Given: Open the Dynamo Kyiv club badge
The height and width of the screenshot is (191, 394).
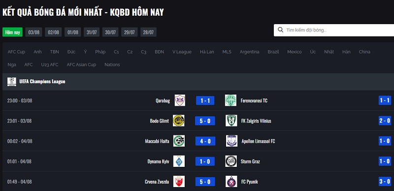Looking at the screenshot, I should tap(179, 161).
